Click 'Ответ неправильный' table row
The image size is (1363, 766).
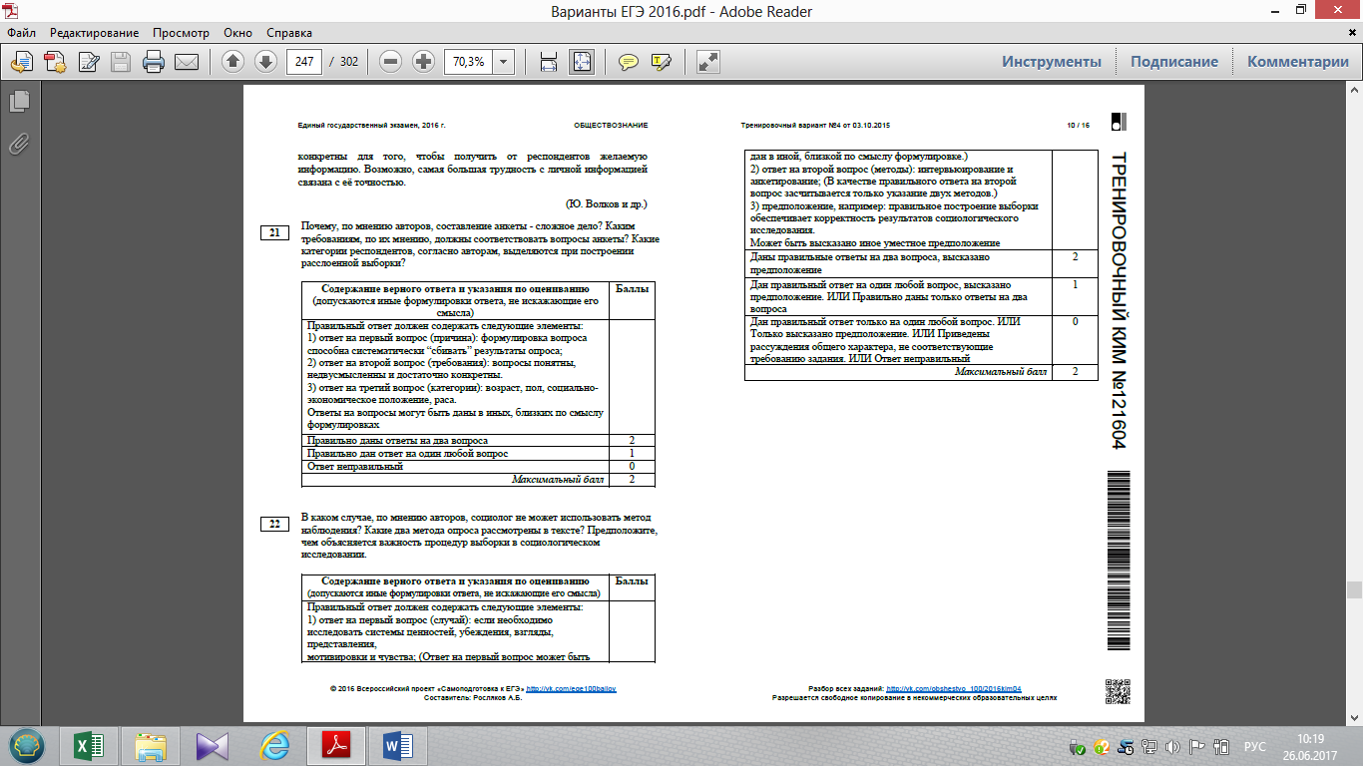478,467
